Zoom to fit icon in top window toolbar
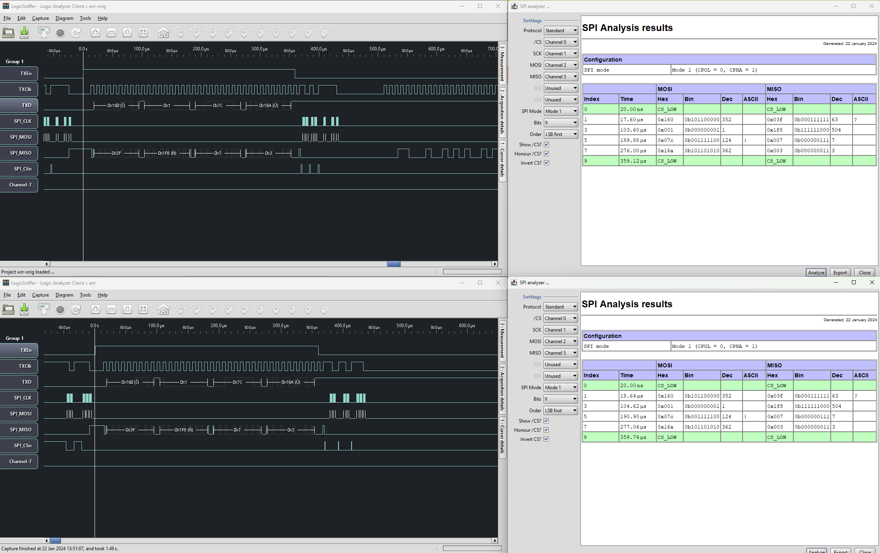The image size is (880, 553). coord(143,33)
